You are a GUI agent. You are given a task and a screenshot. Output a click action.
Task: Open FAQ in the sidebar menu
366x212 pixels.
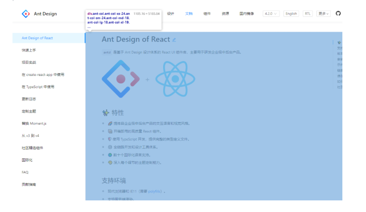[25, 172]
